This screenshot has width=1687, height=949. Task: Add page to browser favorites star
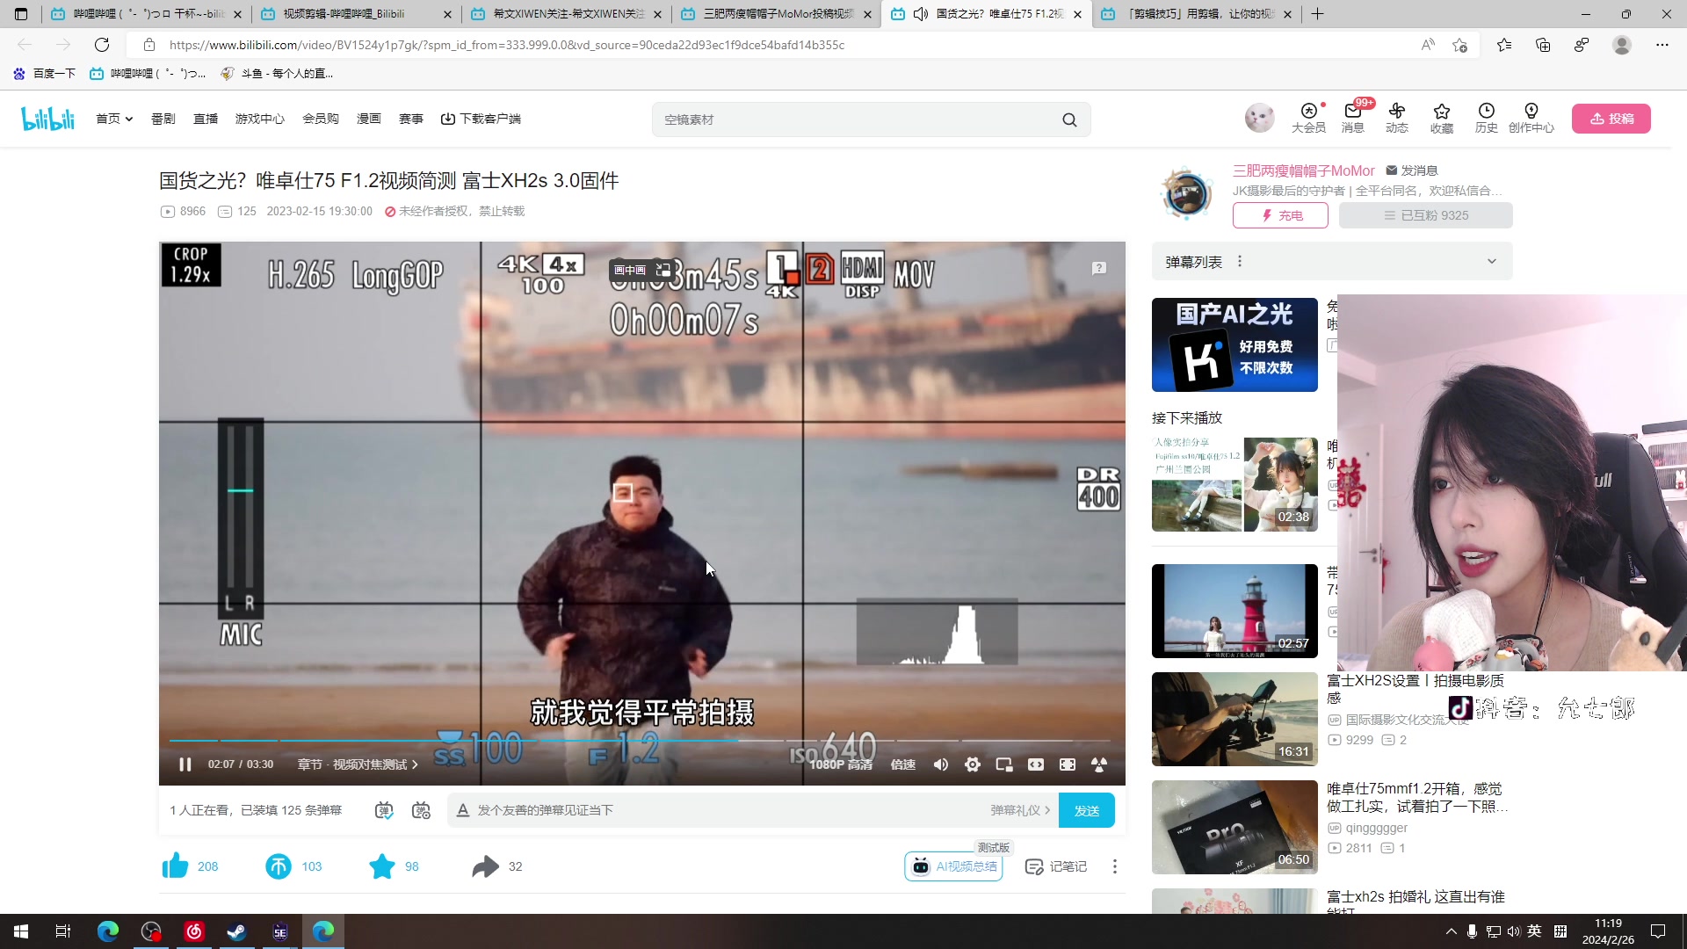click(x=1459, y=45)
